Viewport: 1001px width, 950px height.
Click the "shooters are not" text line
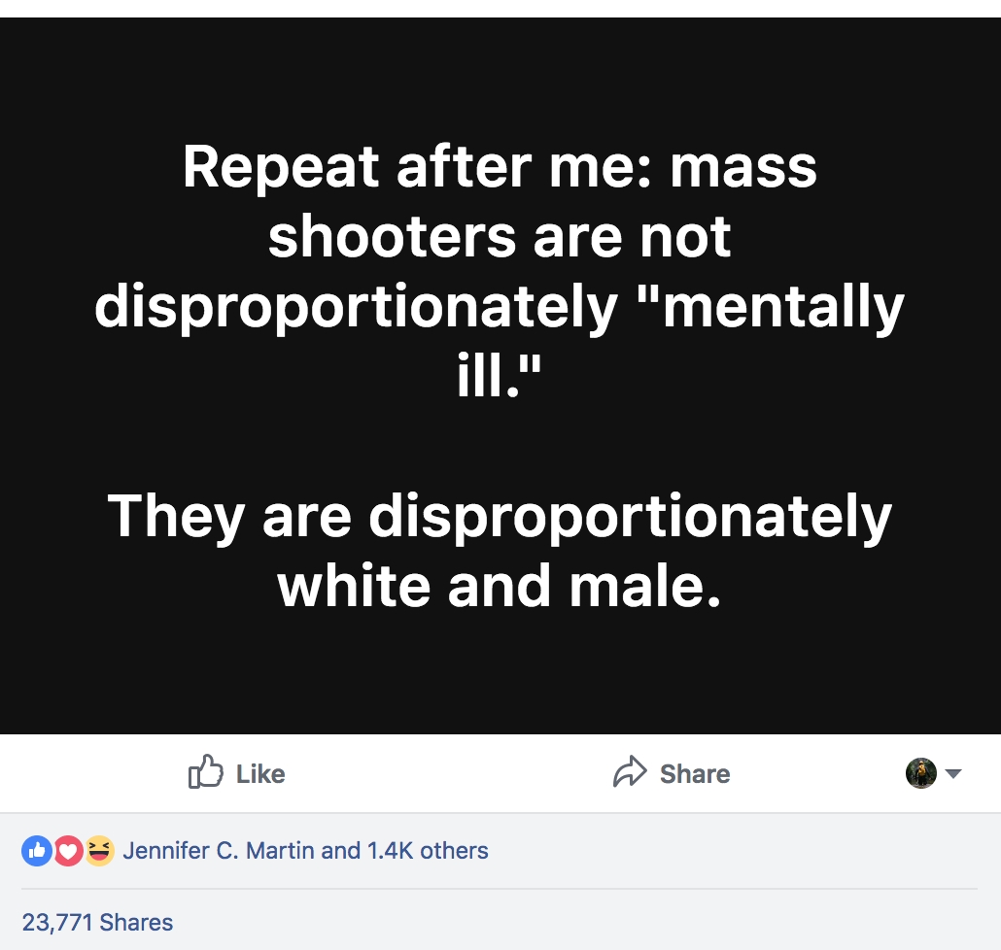[500, 237]
